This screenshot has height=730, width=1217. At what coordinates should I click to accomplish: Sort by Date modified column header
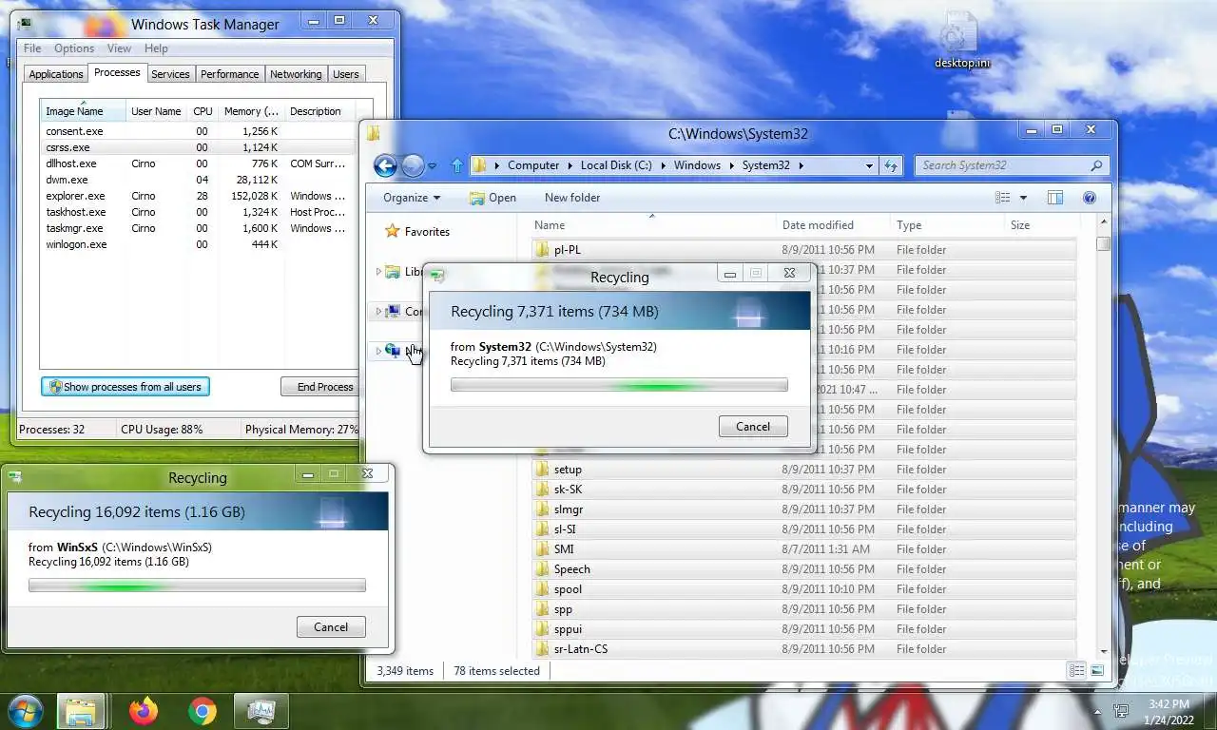[x=834, y=225]
